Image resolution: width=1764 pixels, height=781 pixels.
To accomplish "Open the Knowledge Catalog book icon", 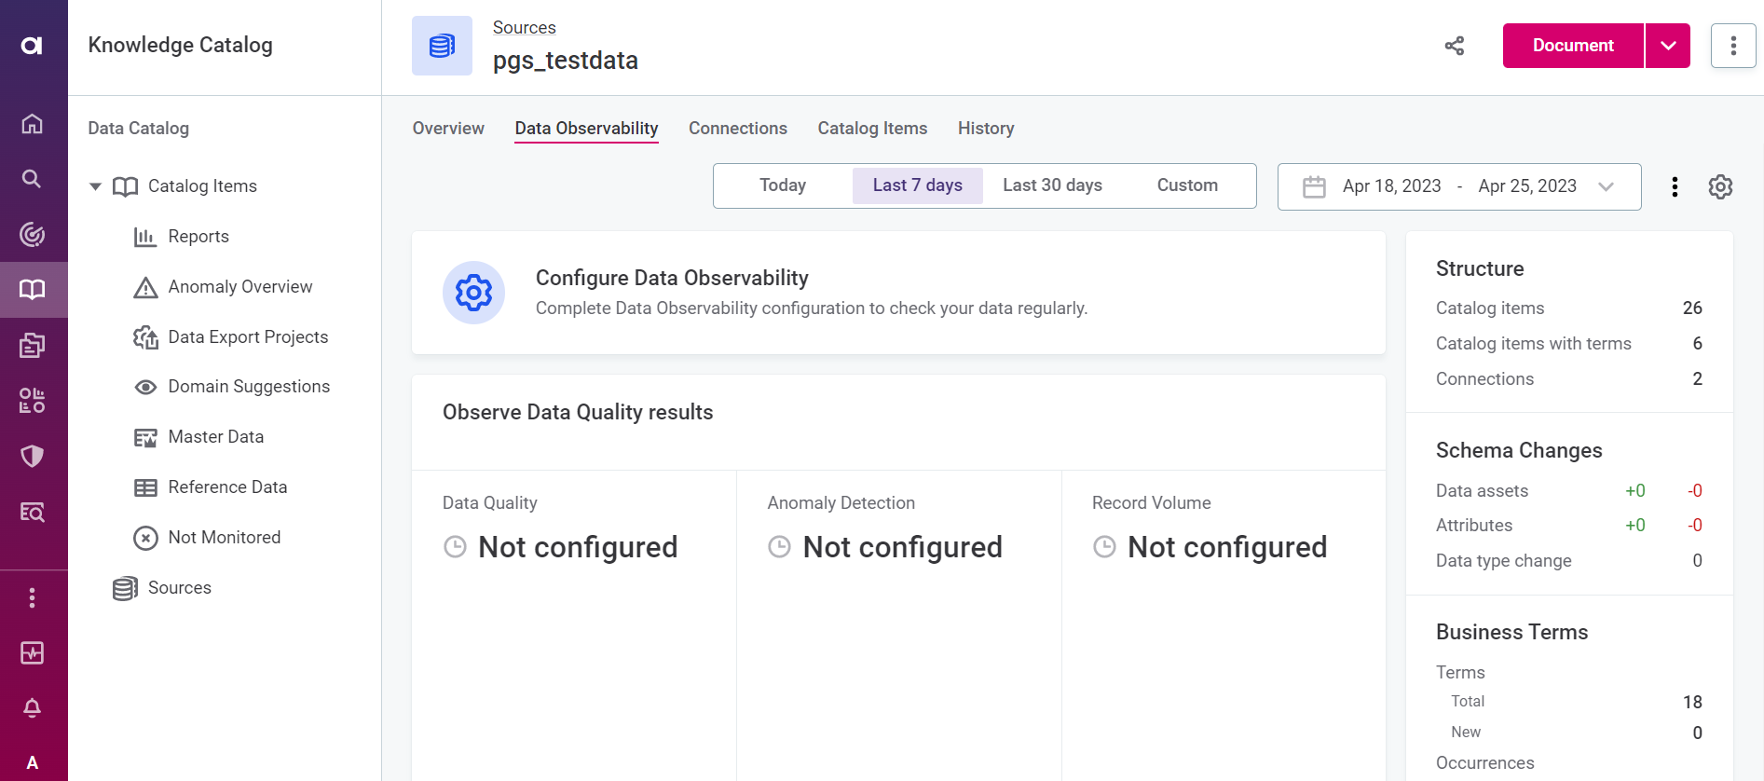I will point(33,290).
